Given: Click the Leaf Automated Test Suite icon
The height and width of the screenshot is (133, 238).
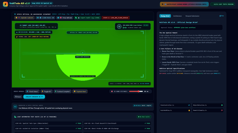Looking at the screenshot, I should pyautogui.click(x=15, y=117).
